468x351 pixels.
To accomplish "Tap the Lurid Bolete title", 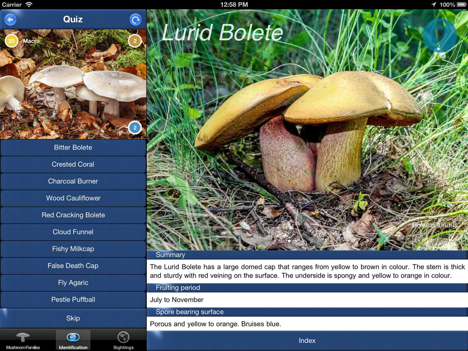I will click(223, 32).
